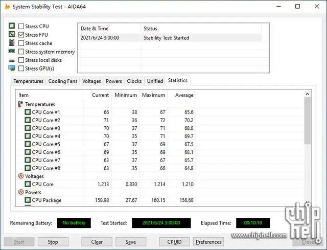Click the CPU Core voltage chip icon

[28, 184]
